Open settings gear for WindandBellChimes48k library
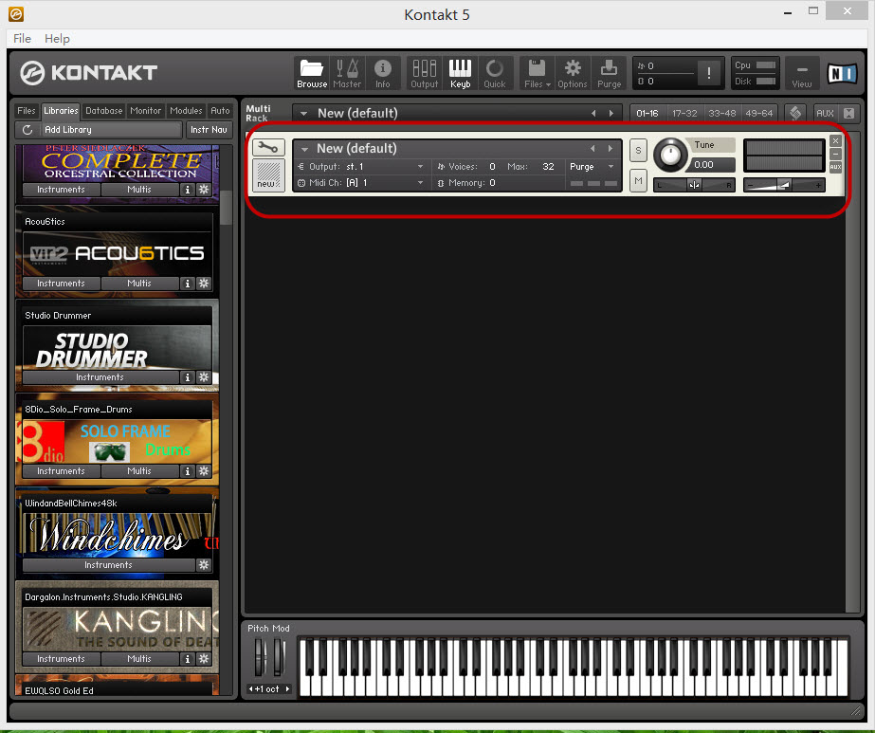 click(x=204, y=564)
